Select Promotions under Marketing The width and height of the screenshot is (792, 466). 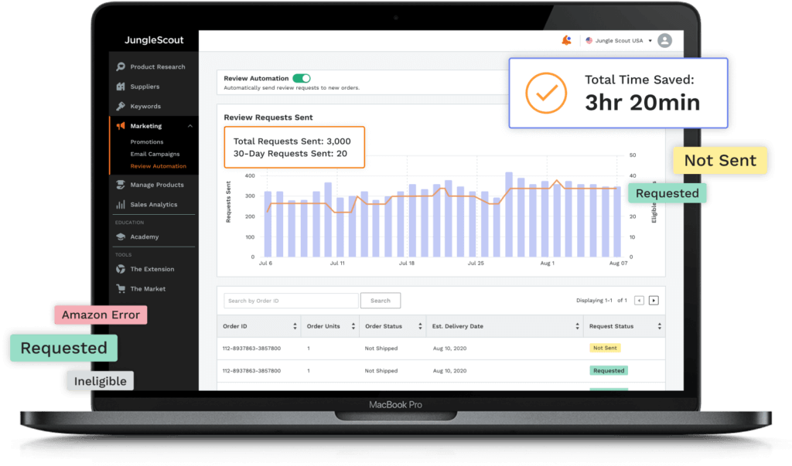[x=147, y=142]
